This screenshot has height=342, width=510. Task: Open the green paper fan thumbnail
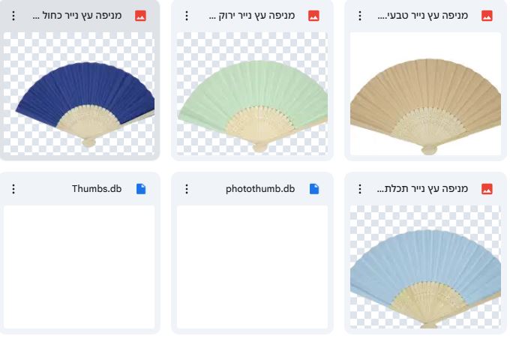252,93
